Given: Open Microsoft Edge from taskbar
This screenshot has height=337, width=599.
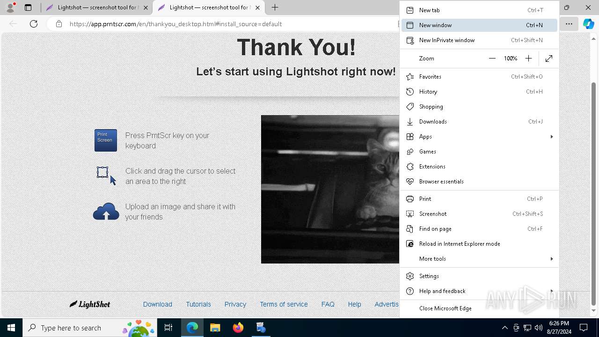Looking at the screenshot, I should (x=192, y=328).
